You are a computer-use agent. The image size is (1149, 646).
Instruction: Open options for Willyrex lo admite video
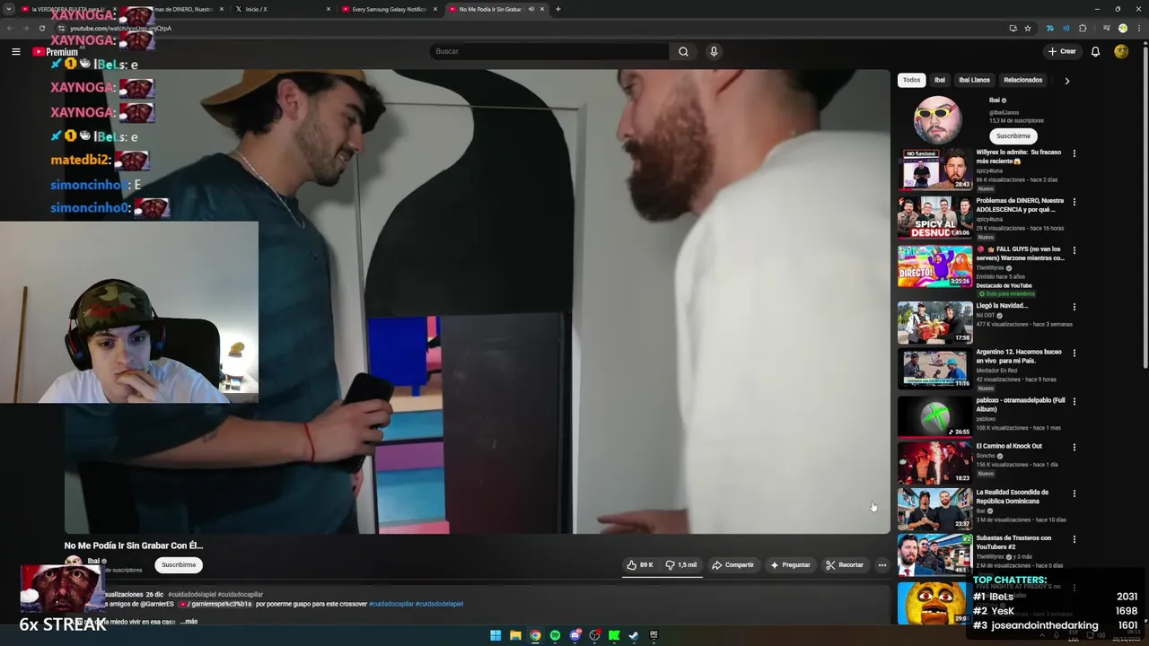click(x=1074, y=153)
